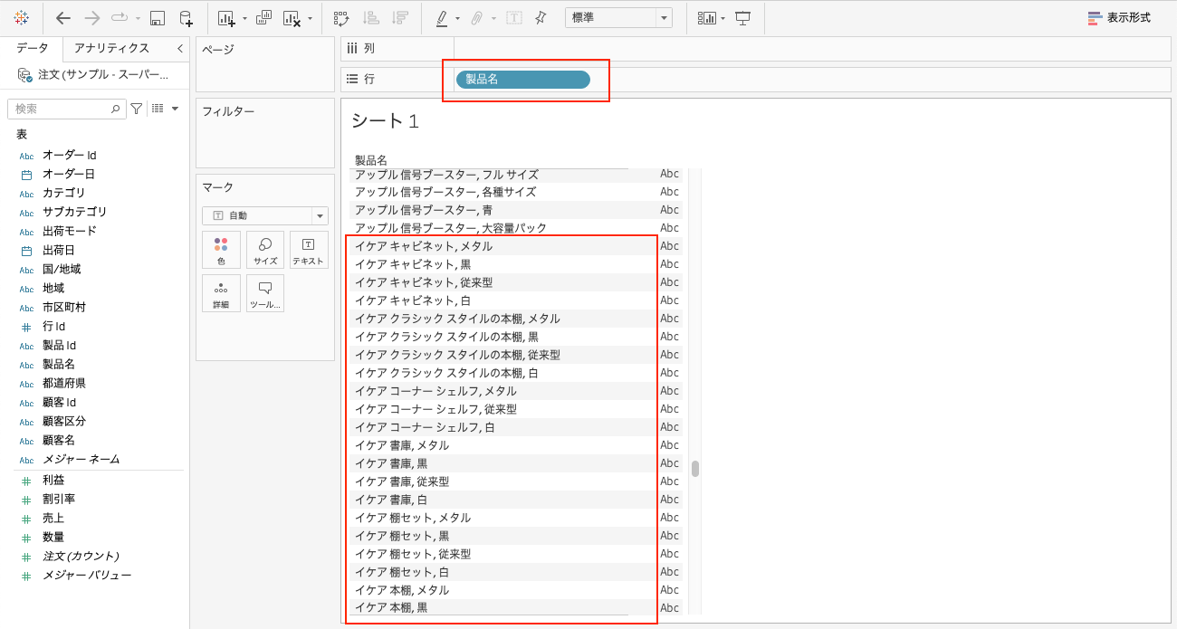
Task: Open the 標準 view fit dropdown
Action: [x=618, y=16]
